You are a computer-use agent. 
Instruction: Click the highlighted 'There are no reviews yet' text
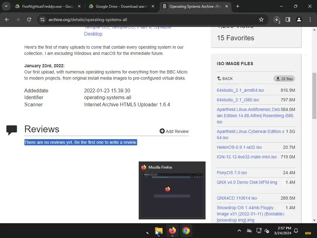[x=81, y=142]
